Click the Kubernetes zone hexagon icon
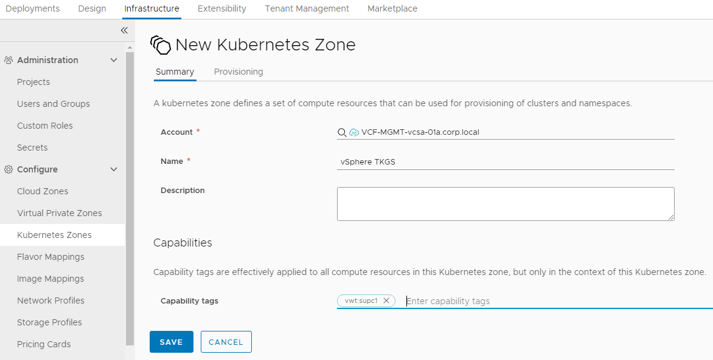 [x=161, y=45]
